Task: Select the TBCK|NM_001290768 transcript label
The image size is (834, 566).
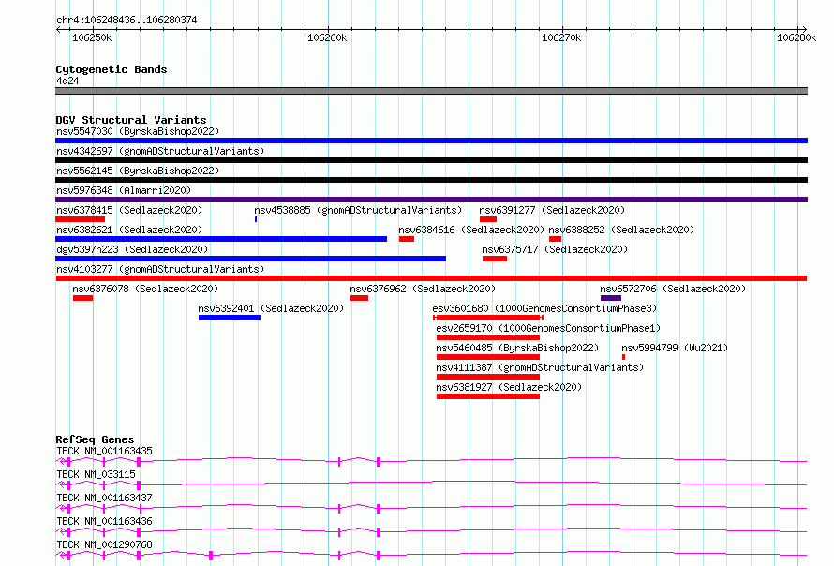Action: click(104, 544)
